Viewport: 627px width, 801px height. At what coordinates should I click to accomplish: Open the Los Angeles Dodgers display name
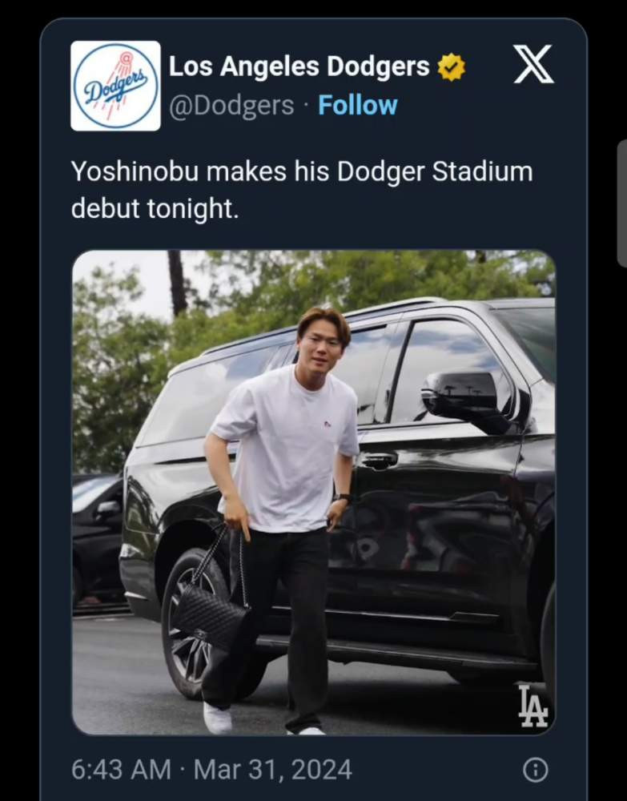[x=299, y=67]
